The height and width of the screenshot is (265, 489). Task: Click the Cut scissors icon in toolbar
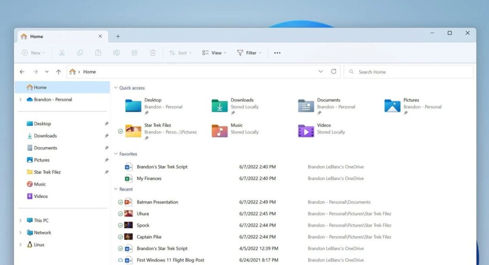pos(62,53)
